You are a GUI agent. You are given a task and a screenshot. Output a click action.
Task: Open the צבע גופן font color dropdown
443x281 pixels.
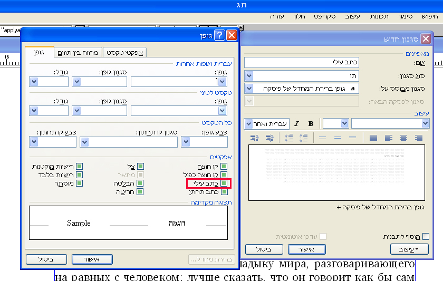pyautogui.click(x=186, y=142)
